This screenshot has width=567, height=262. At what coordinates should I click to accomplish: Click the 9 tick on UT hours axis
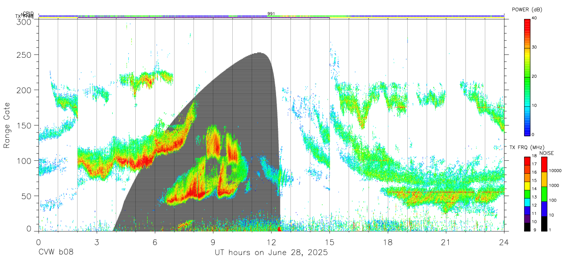(213, 242)
